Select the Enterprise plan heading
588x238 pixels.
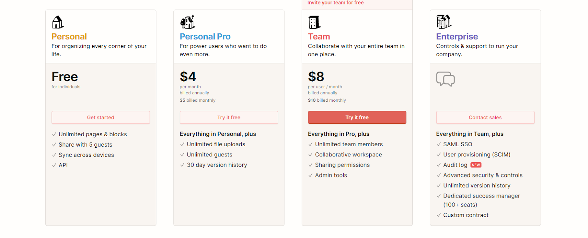tap(457, 37)
